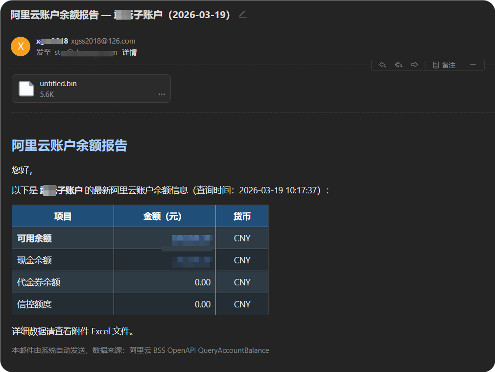Click the heading 阿里云账户余额报告 in body
495x372 pixels.
[x=69, y=145]
